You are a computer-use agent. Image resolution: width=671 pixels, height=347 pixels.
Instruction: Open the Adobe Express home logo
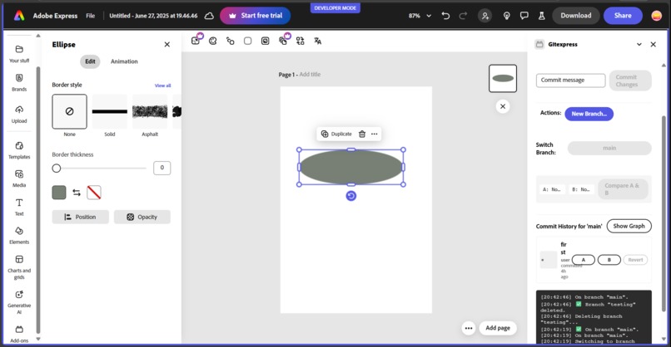click(19, 16)
